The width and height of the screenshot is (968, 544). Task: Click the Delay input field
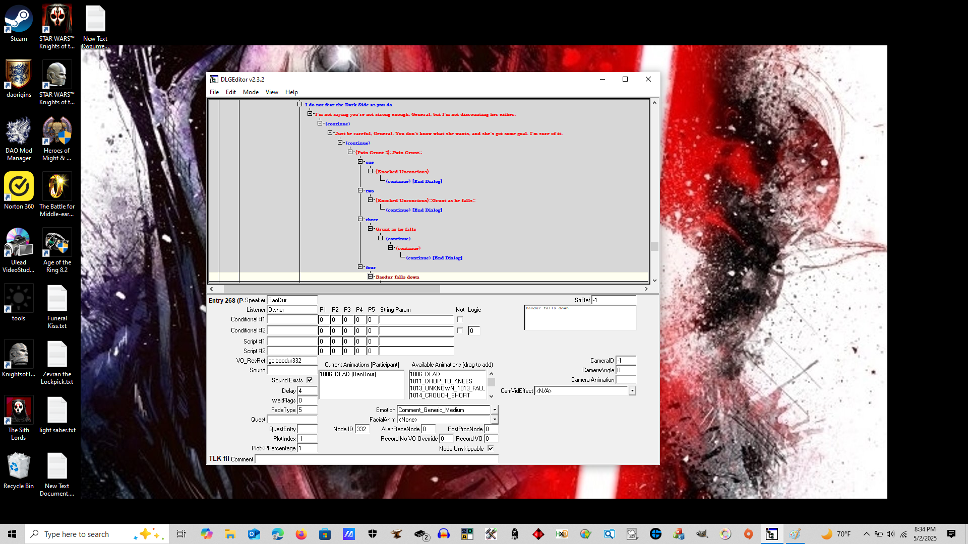[x=307, y=391]
